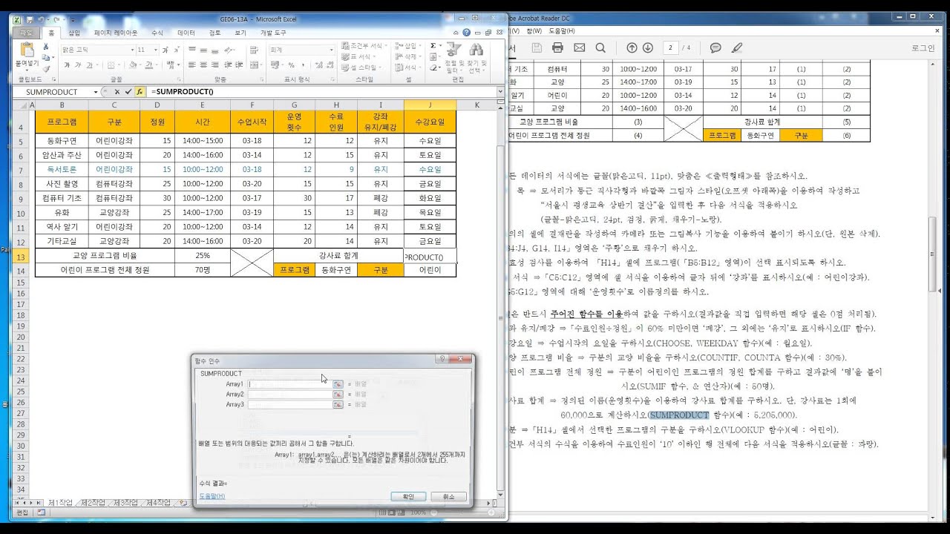Click the print icon in Acrobat Reader
Image resolution: width=950 pixels, height=534 pixels.
coord(558,47)
